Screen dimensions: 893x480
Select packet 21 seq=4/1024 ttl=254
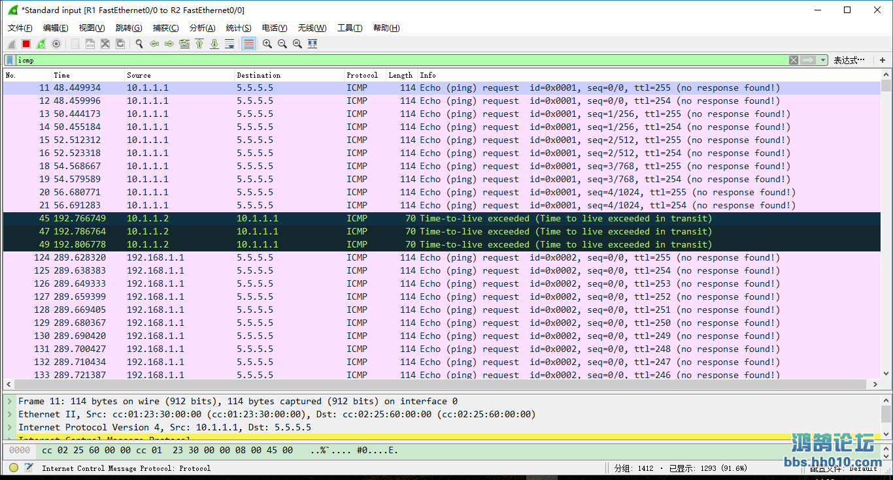442,206
